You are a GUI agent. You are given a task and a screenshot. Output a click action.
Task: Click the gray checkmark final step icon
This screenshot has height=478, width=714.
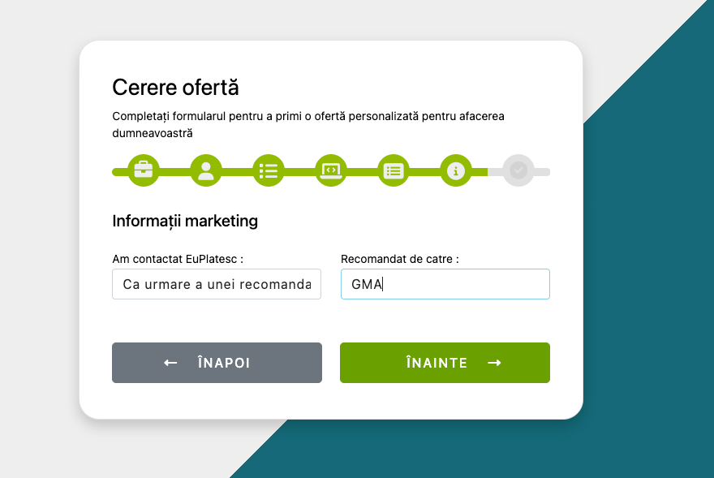coord(518,170)
